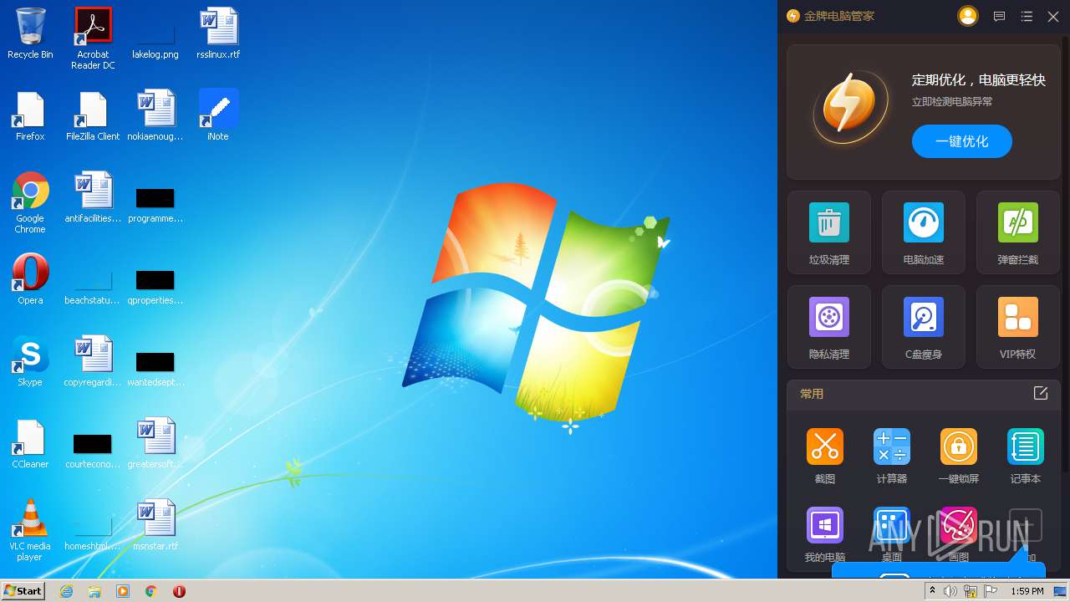Image resolution: width=1070 pixels, height=602 pixels.
Task: Launch the 计算器 calculator tool
Action: pos(892,456)
